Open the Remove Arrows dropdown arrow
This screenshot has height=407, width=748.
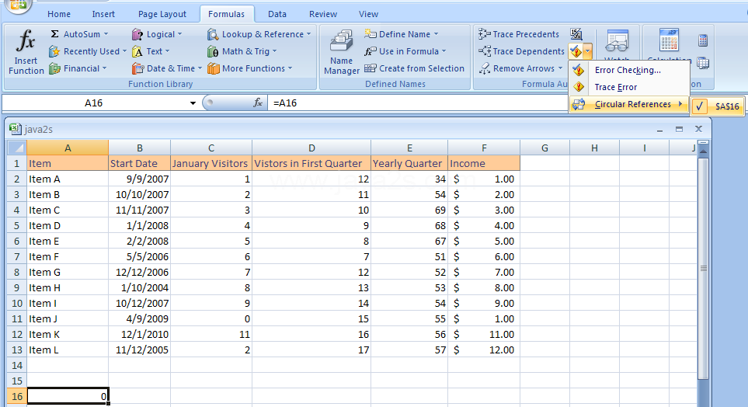(x=560, y=68)
